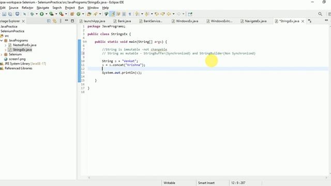This screenshot has height=186, width=331.
Task: Expand the NestedForEx.java node
Action: [6, 45]
